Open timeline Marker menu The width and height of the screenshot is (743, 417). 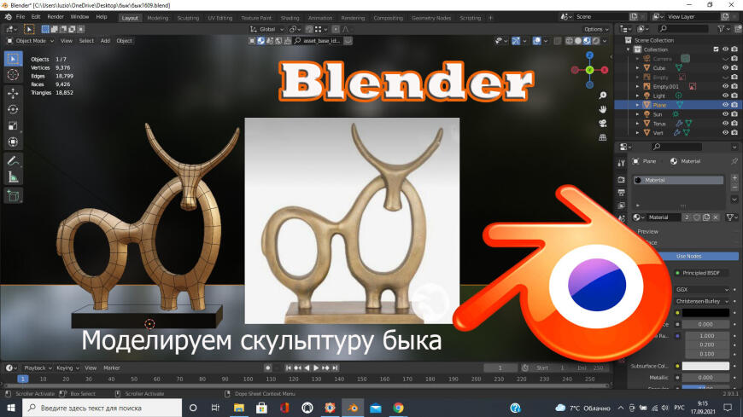[x=111, y=368]
